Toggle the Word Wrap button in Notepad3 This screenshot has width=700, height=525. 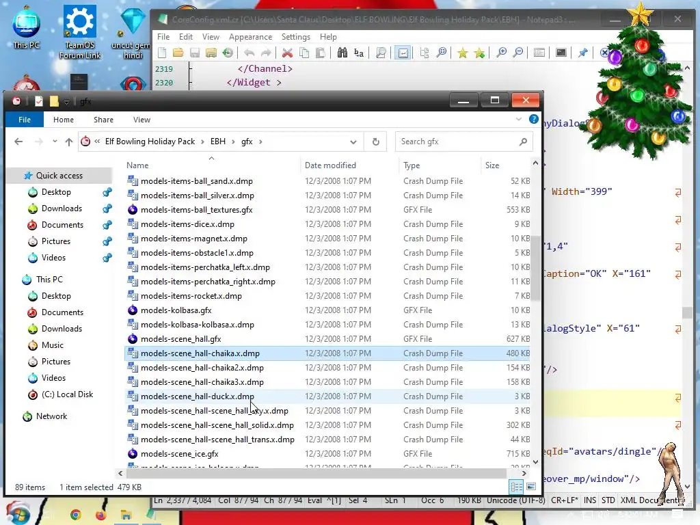(403, 53)
